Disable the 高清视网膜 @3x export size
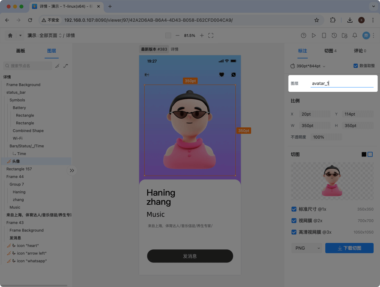Image resolution: width=380 pixels, height=287 pixels. 294,232
